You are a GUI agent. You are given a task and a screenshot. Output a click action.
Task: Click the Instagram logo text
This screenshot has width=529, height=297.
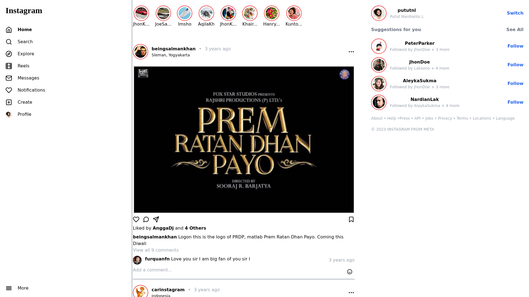pos(24,11)
